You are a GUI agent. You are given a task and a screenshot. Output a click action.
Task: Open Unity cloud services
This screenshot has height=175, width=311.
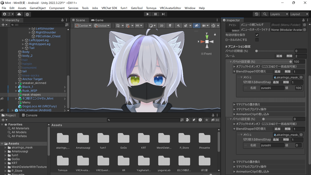click(x=19, y=14)
